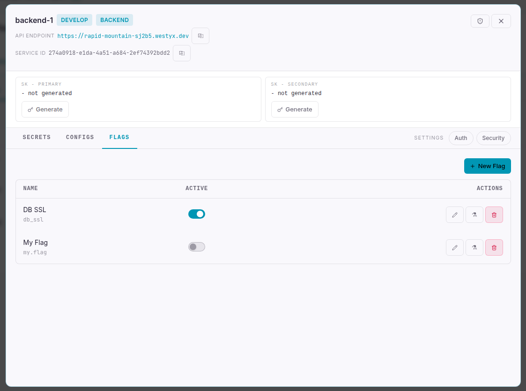Screen dimensions: 526x391
Task: Click the backend-1 title
Action: [34, 20]
